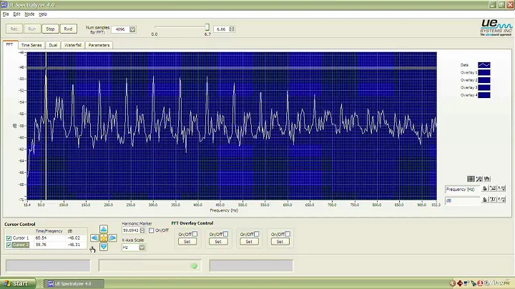The width and height of the screenshot is (515, 289).
Task: Enable the first FFT overlay On/Off checkbox
Action: click(195, 234)
